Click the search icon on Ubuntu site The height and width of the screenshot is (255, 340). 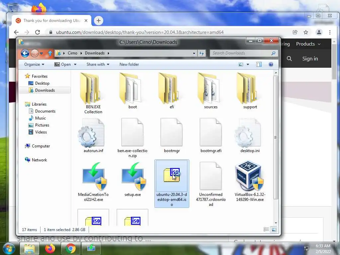point(289,58)
